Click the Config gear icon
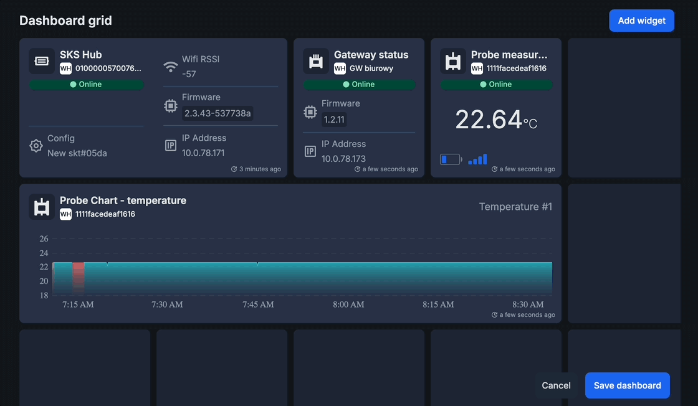 [x=36, y=146]
